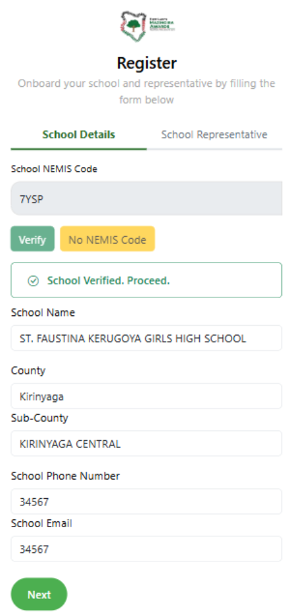This screenshot has width=290, height=616.
Task: Focus the School NEMIS Code field
Action: coord(147,198)
